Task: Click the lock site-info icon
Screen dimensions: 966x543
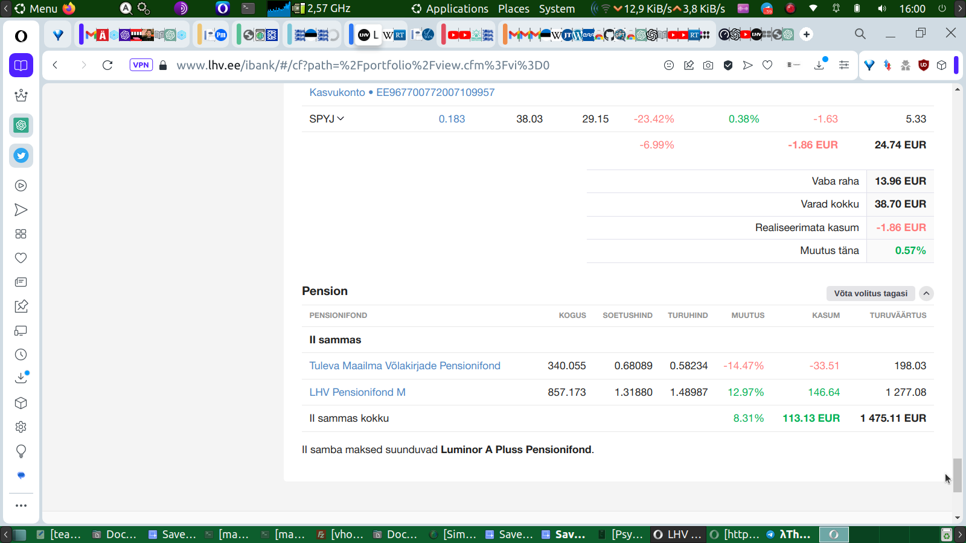Action: (163, 65)
